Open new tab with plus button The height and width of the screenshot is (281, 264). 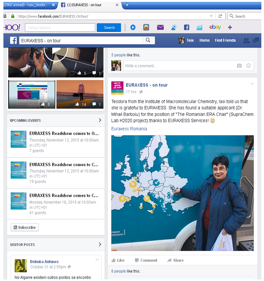127,5
